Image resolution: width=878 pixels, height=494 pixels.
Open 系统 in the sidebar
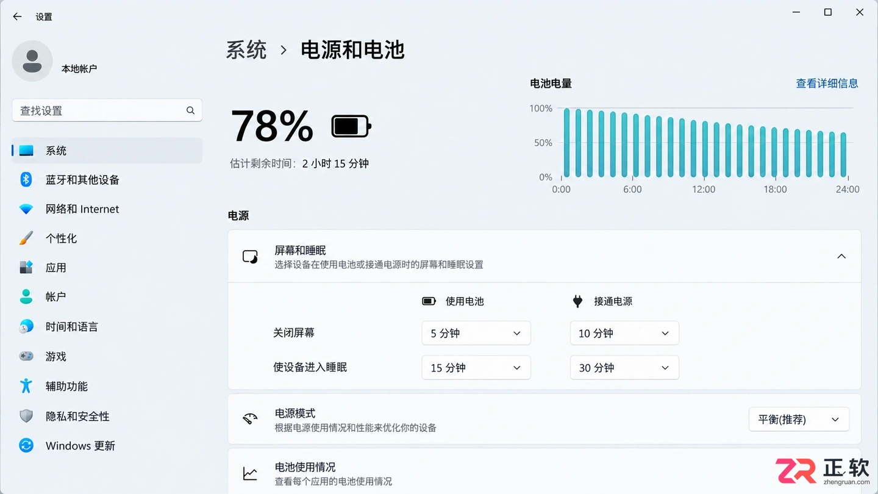tap(107, 150)
